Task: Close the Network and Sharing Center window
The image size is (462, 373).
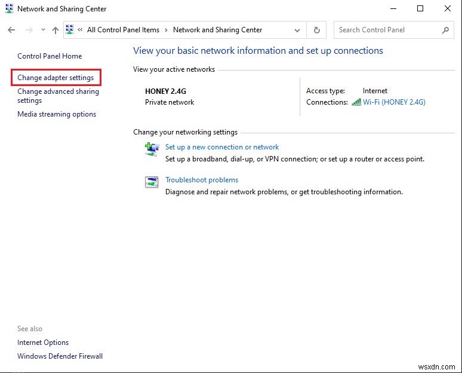Action: click(x=447, y=8)
